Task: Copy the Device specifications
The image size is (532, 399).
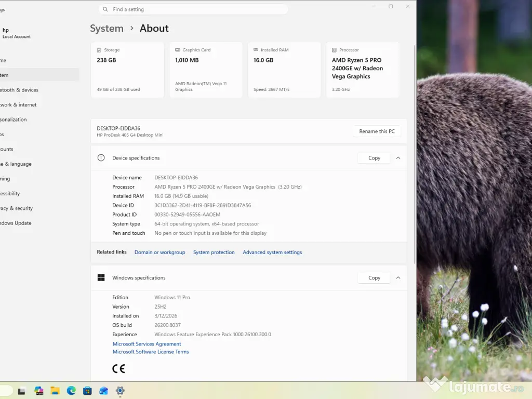Action: [374, 158]
